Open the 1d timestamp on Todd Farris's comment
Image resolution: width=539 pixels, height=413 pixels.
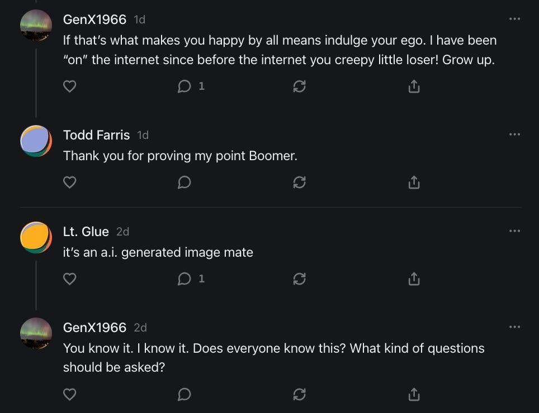(x=143, y=135)
